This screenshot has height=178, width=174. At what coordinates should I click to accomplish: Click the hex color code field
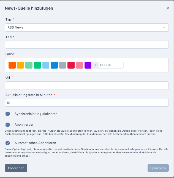pyautogui.click(x=111, y=65)
